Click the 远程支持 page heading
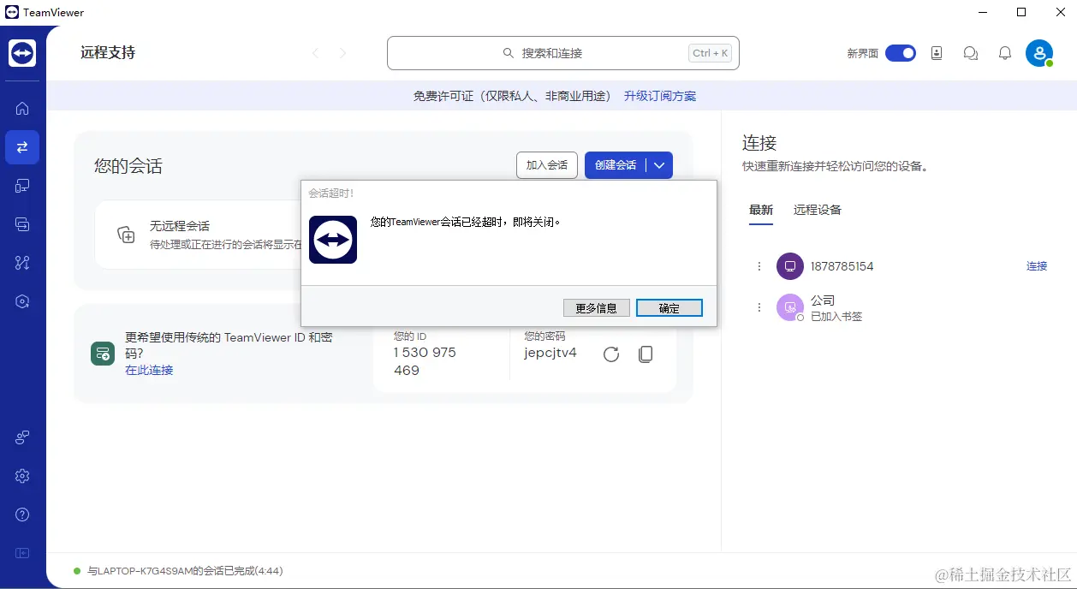 click(108, 53)
